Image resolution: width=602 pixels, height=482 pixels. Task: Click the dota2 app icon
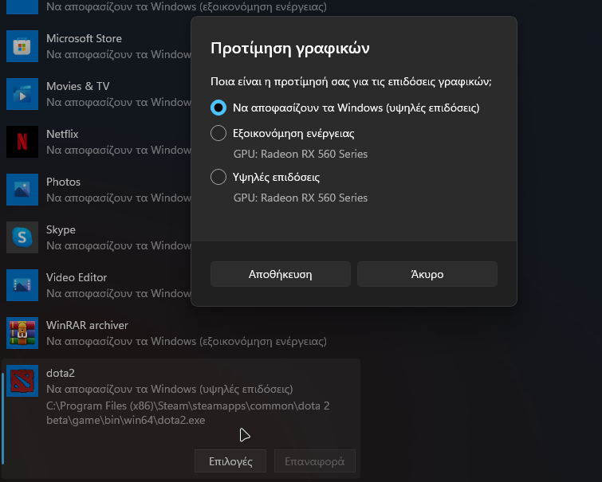point(22,381)
